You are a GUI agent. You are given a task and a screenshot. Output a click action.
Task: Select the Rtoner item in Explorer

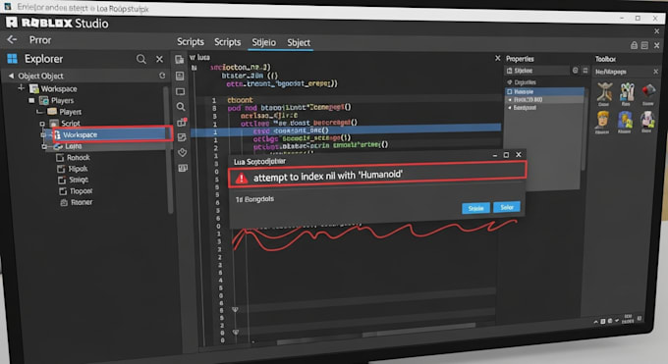82,202
